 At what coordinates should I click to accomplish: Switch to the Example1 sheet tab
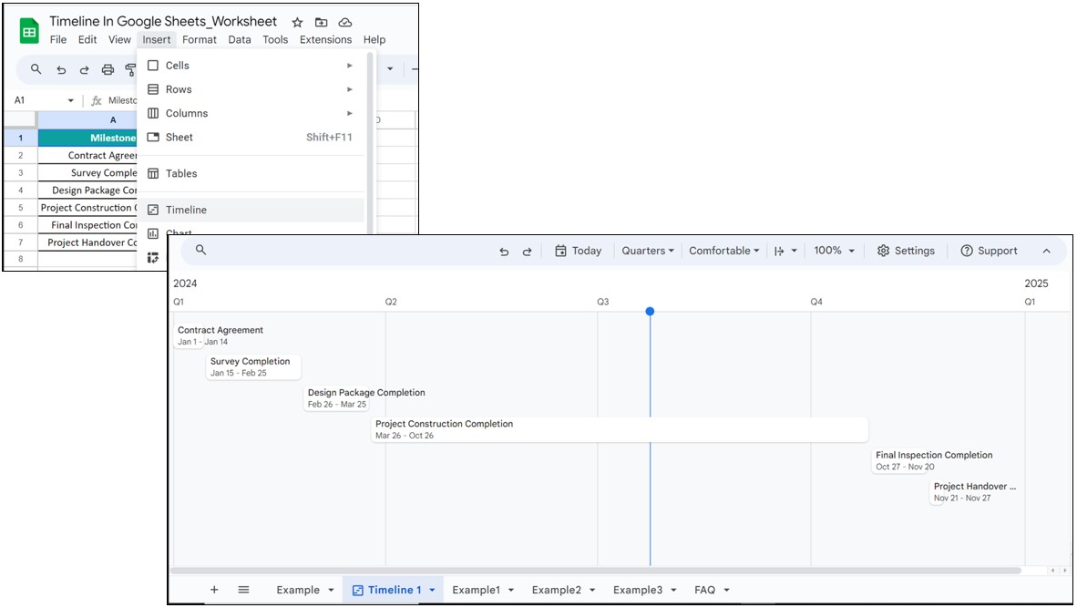point(476,590)
